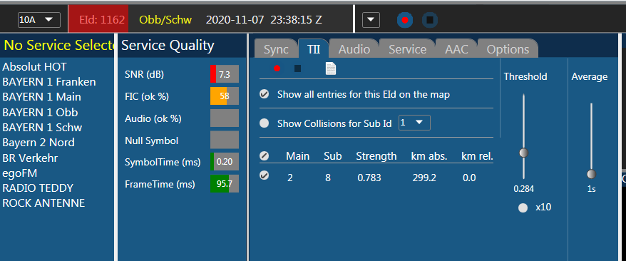Click the distance value 299.2
626x261 pixels.
coord(424,178)
